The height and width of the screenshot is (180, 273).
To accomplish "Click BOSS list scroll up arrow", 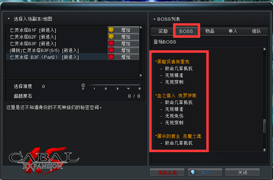I will click(x=264, y=49).
